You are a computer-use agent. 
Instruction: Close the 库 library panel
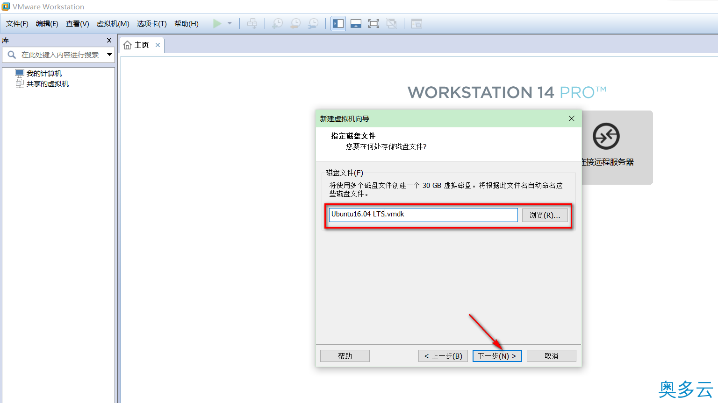pyautogui.click(x=109, y=41)
